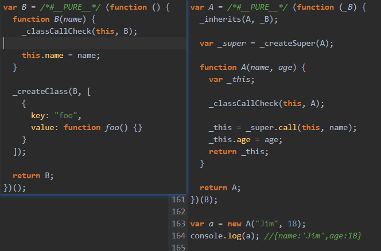Select line number 163 in the gutter
This screenshot has height=251, width=381.
point(178,223)
